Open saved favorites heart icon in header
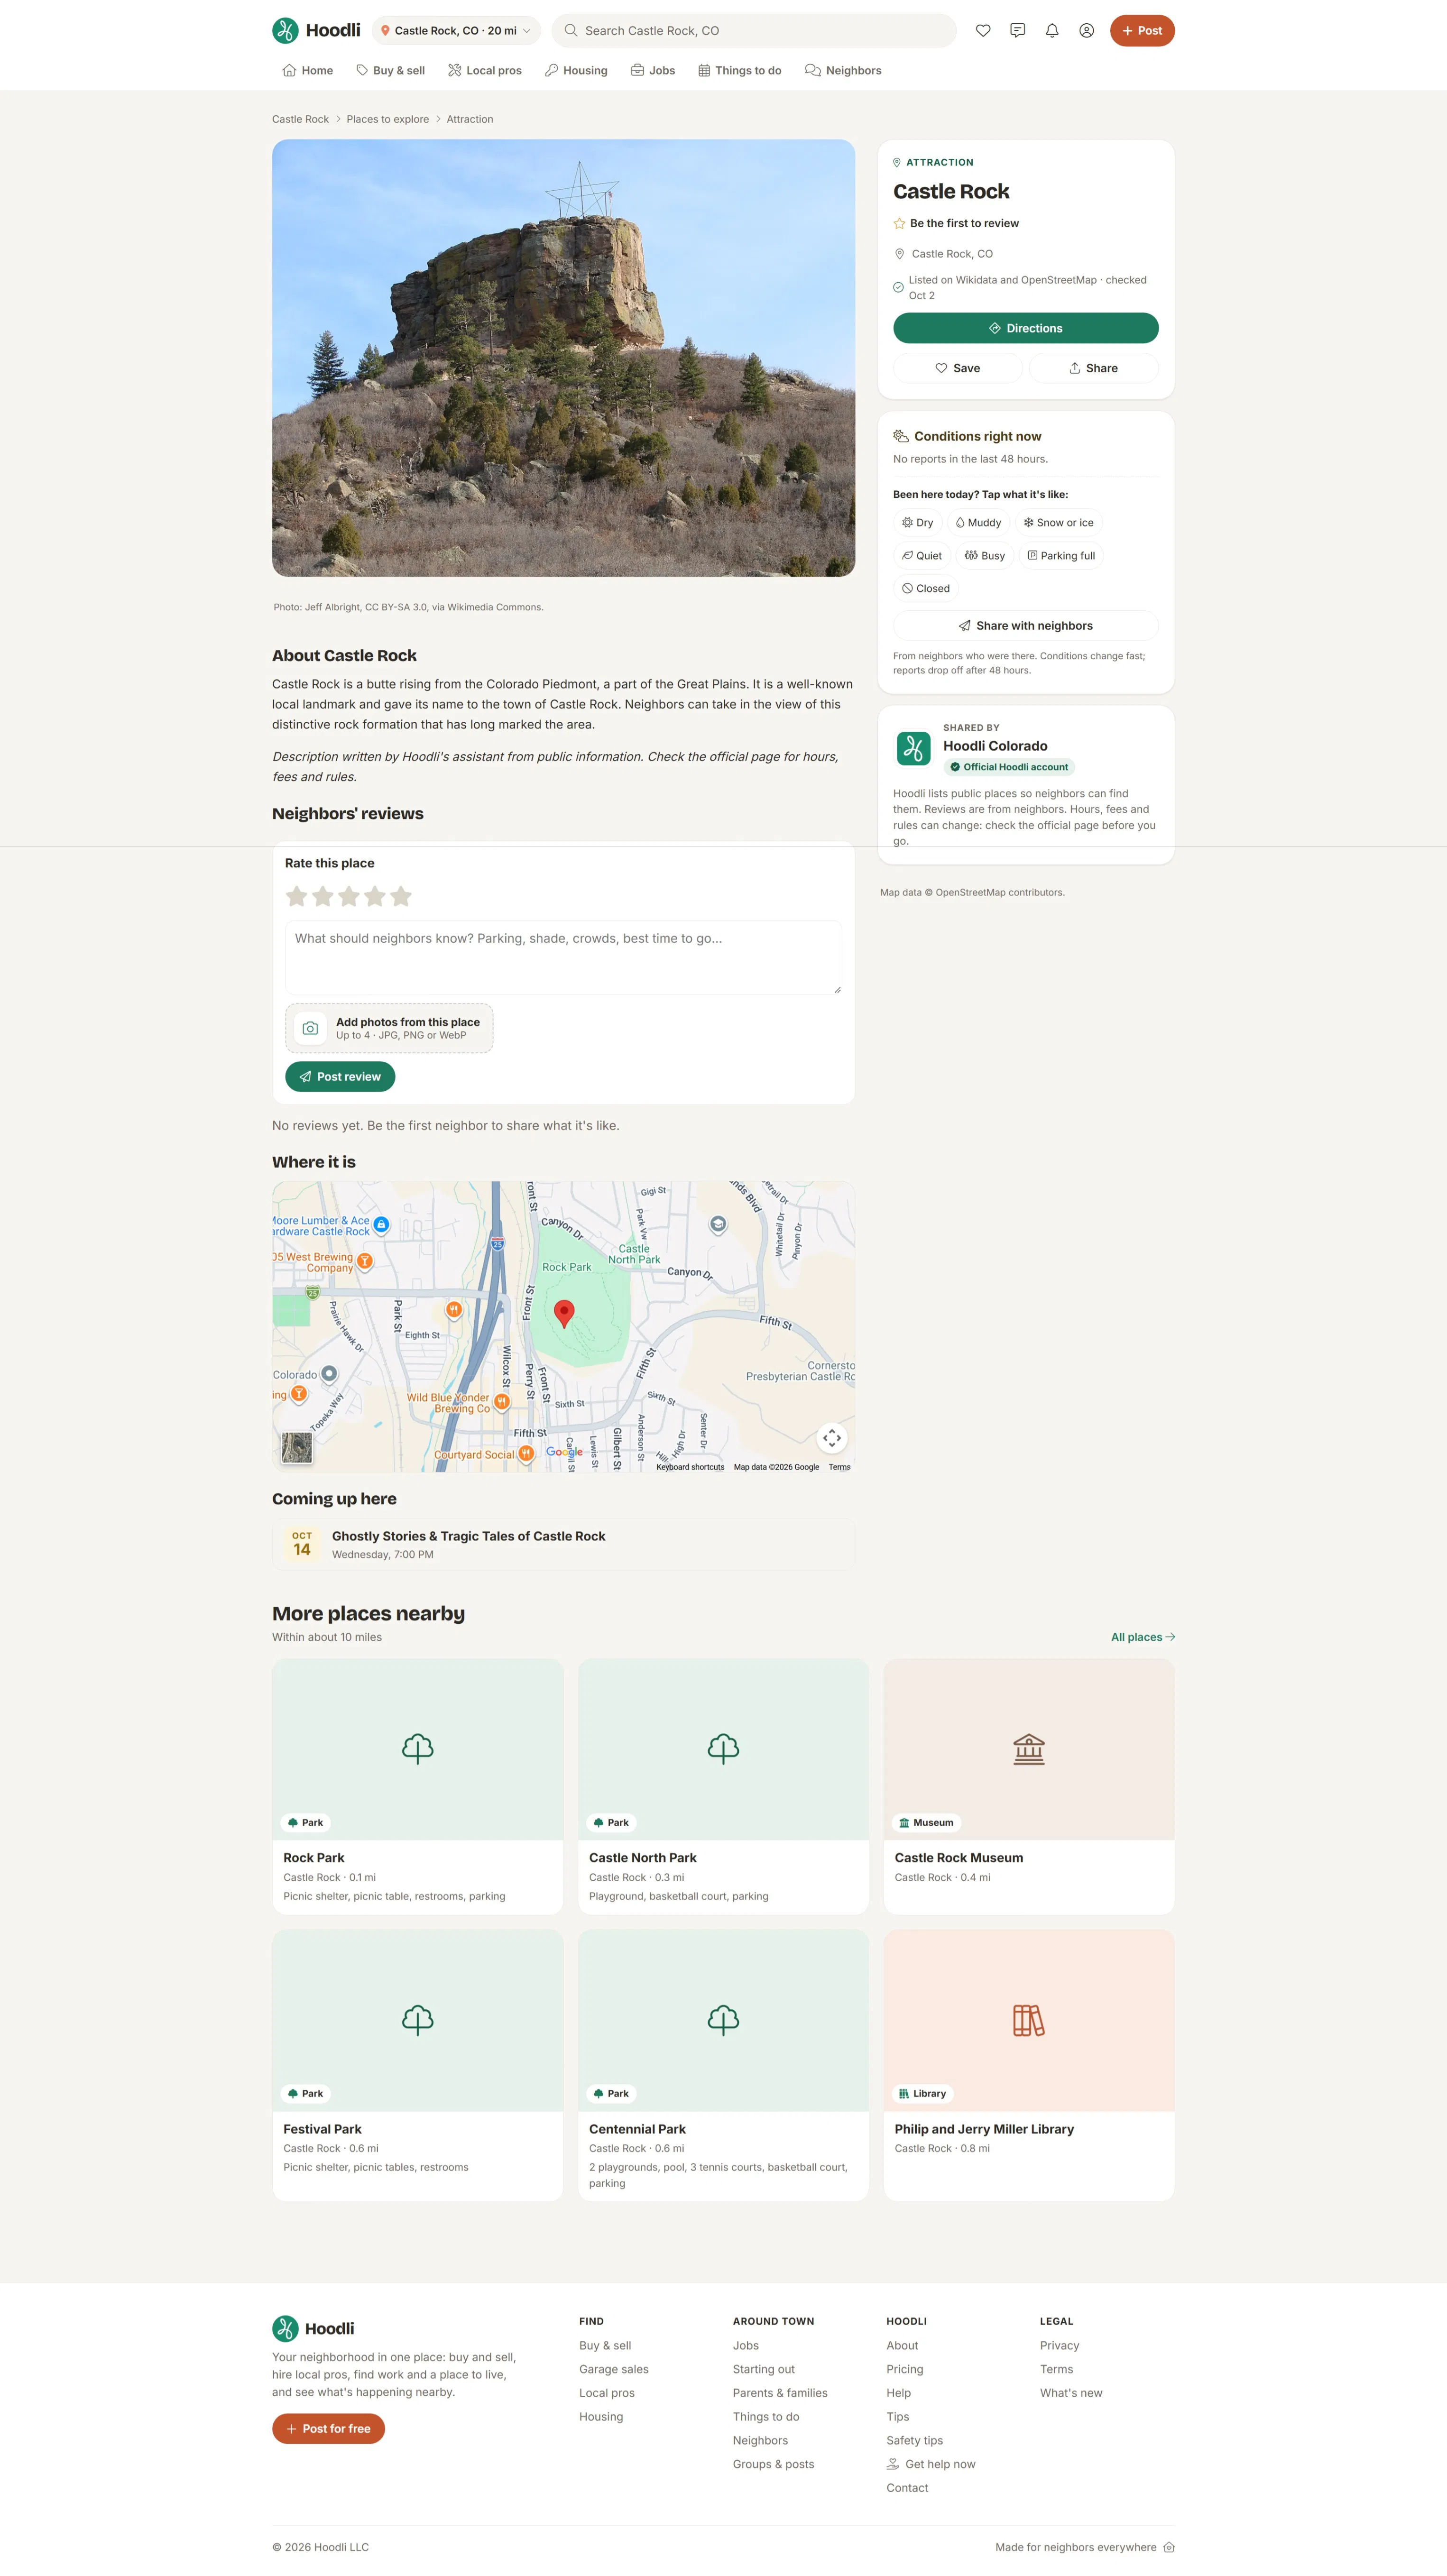Screen dimensions: 1447x2576 point(983,31)
